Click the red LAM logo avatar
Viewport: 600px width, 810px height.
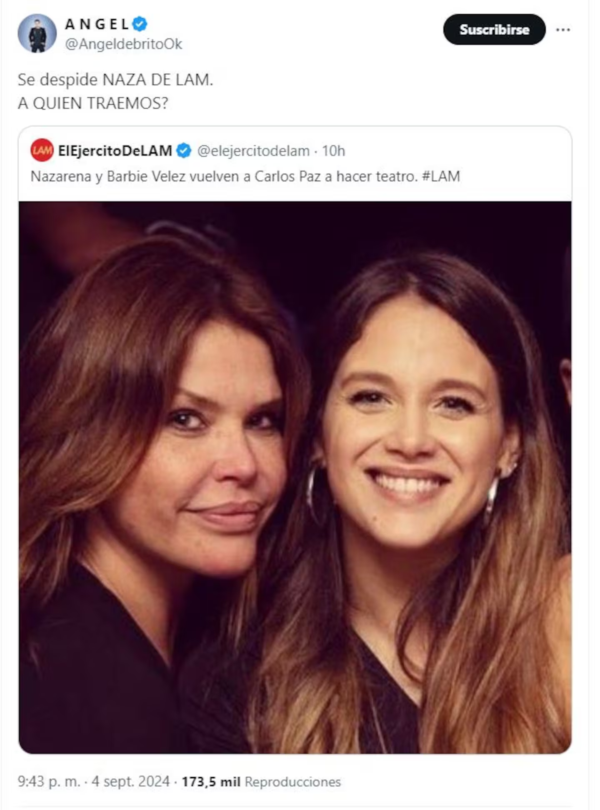click(x=42, y=150)
